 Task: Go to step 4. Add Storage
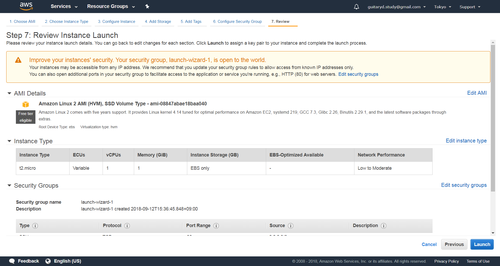(158, 22)
